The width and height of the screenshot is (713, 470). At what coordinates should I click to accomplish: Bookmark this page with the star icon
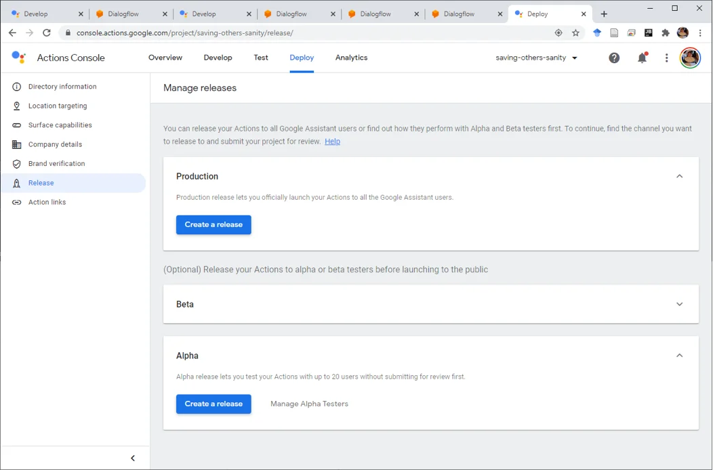click(x=575, y=33)
